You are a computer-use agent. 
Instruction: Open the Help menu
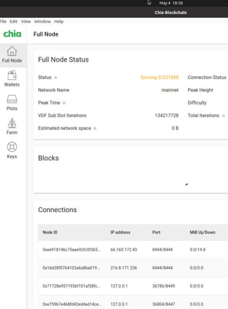coord(59,21)
